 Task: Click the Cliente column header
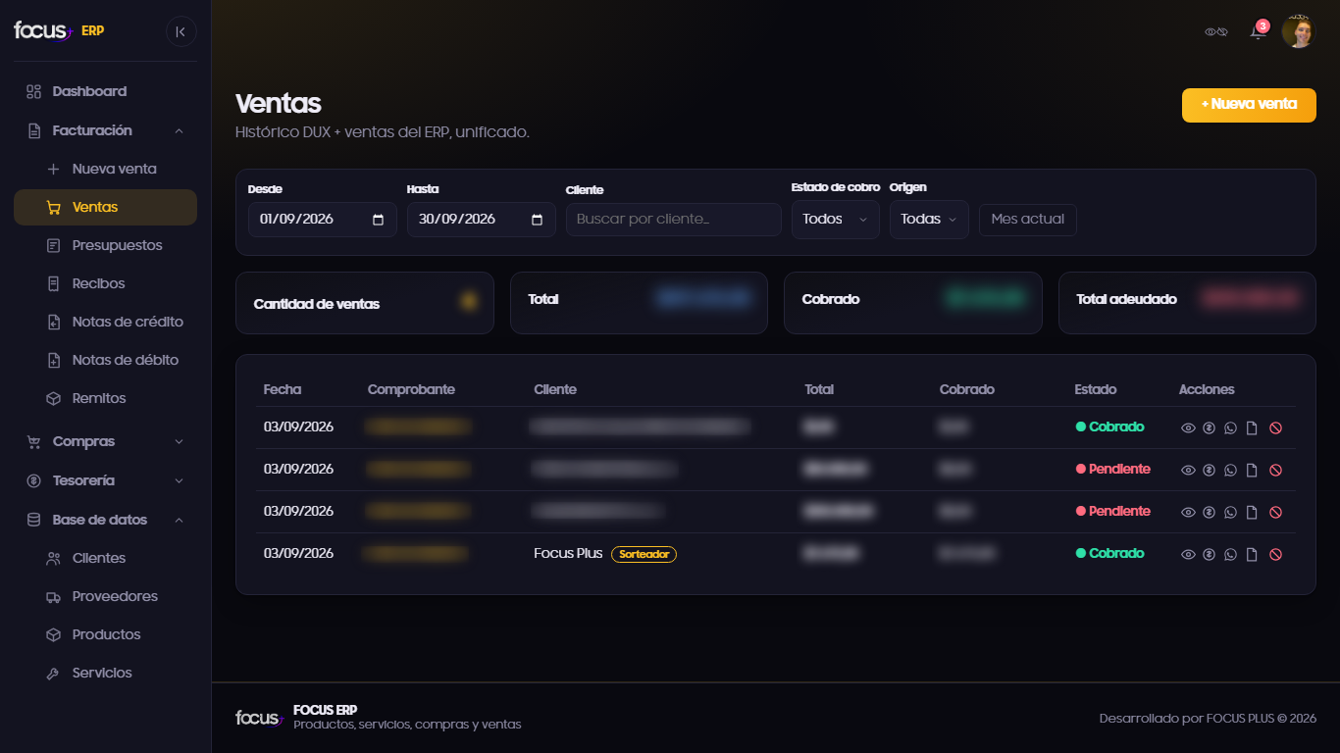click(x=555, y=389)
